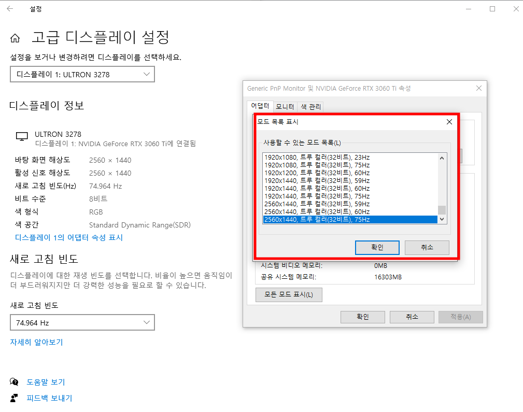Minimize the Settings window

tap(469, 9)
